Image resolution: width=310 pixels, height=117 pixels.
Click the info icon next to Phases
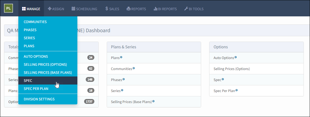pyautogui.click(x=123, y=79)
